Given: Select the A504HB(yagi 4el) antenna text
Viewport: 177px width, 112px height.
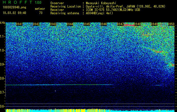Looking at the screenshot, I should pyautogui.click(x=99, y=13).
